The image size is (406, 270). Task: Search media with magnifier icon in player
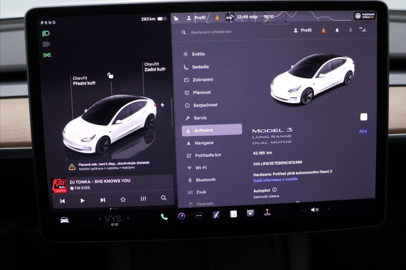point(164,198)
